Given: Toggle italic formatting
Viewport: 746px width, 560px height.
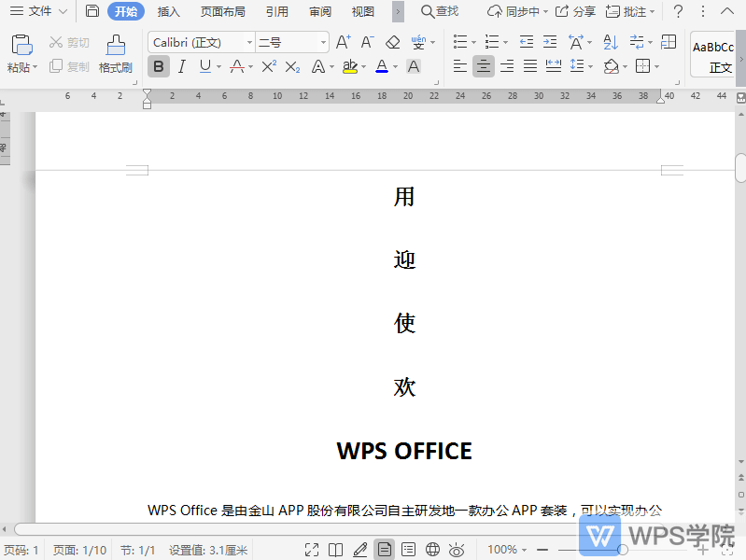Looking at the screenshot, I should click(181, 66).
